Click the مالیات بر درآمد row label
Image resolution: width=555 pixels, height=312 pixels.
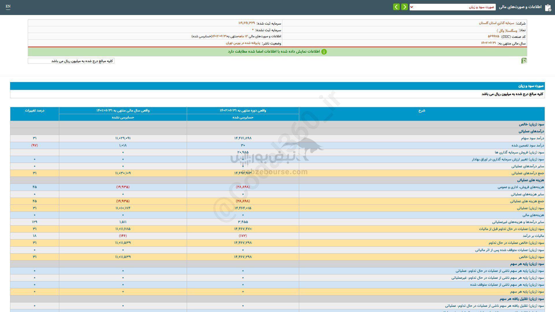pos(533,236)
